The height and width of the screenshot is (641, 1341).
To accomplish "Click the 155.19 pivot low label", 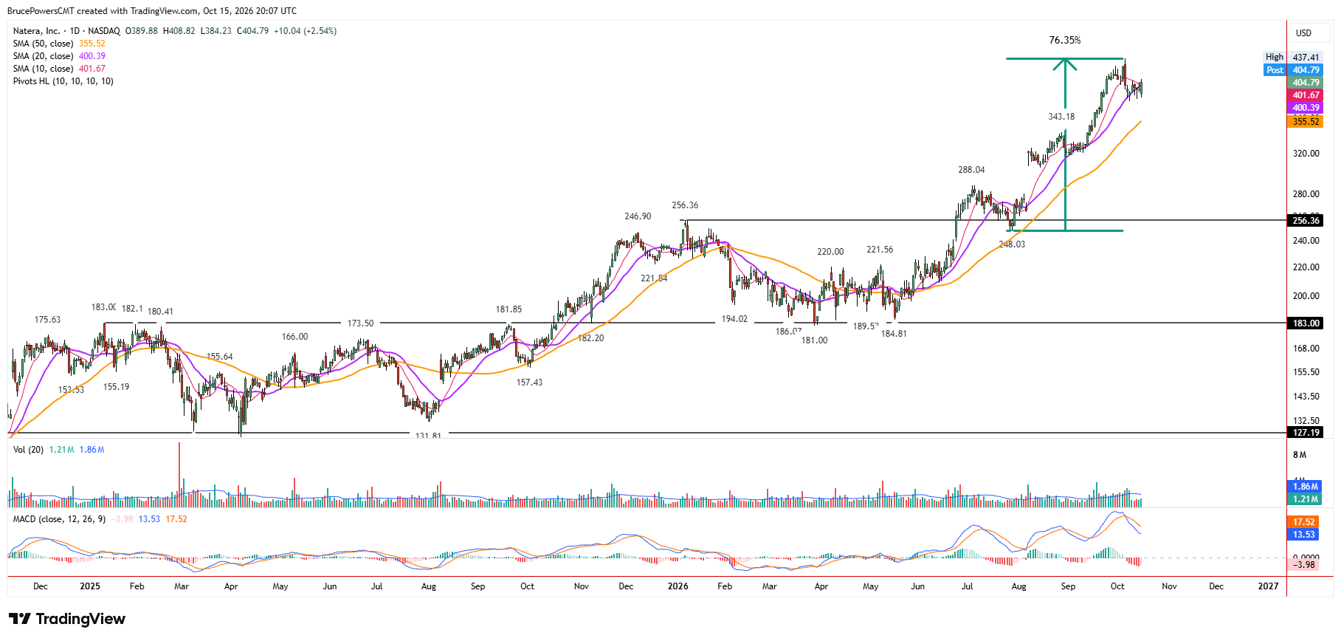I will 116,387.
